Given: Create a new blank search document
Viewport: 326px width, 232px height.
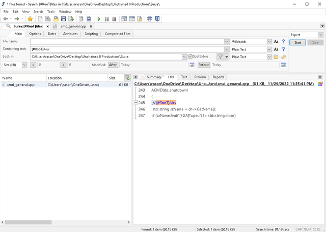Looking at the screenshot, I should (40, 19).
